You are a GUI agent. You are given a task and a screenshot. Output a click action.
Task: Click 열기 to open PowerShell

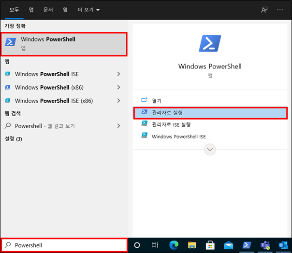point(210,101)
